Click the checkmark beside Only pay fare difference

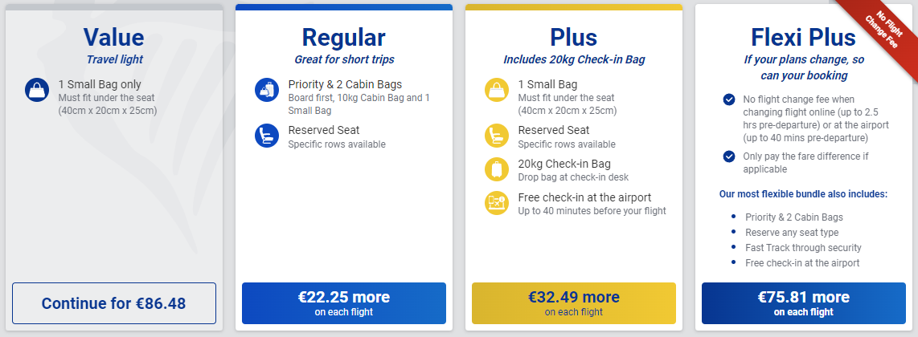729,156
